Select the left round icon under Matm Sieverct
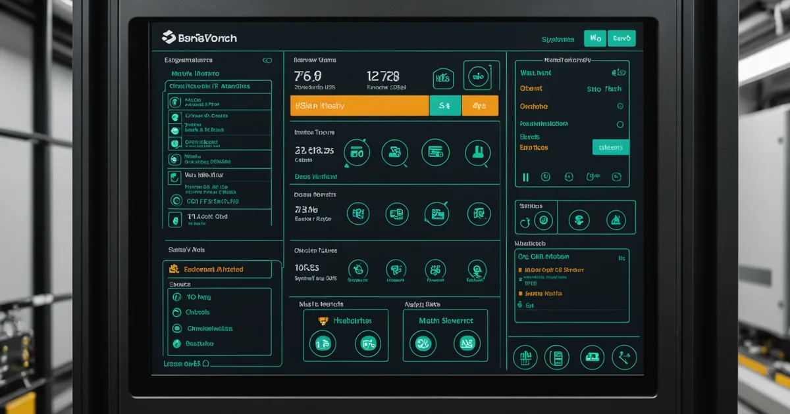Screen dimensions: 790x414 423,344
